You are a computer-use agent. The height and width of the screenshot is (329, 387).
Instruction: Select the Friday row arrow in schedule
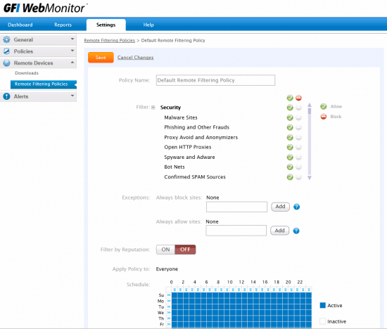[x=169, y=324]
